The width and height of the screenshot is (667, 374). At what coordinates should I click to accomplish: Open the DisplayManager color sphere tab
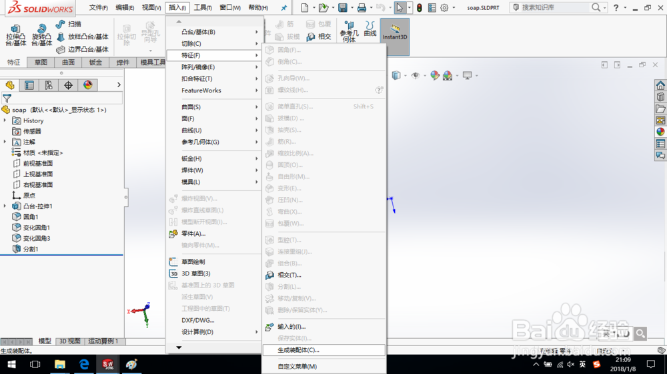tap(87, 85)
